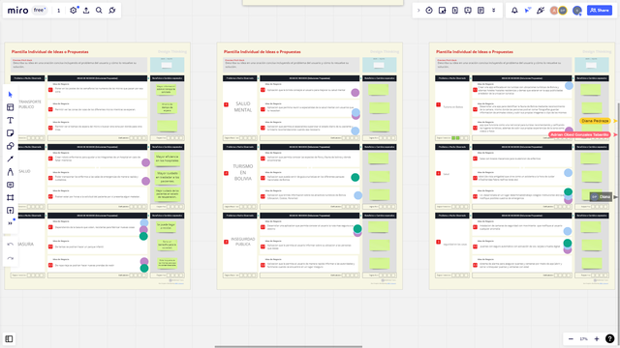Open the reactions confetti icon

pyautogui.click(x=541, y=11)
